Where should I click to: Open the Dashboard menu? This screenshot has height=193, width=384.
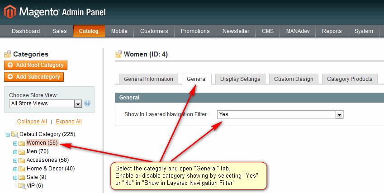[x=26, y=31]
